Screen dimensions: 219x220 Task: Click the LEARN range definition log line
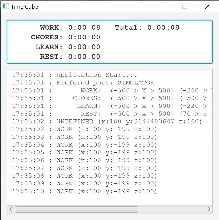point(112,106)
